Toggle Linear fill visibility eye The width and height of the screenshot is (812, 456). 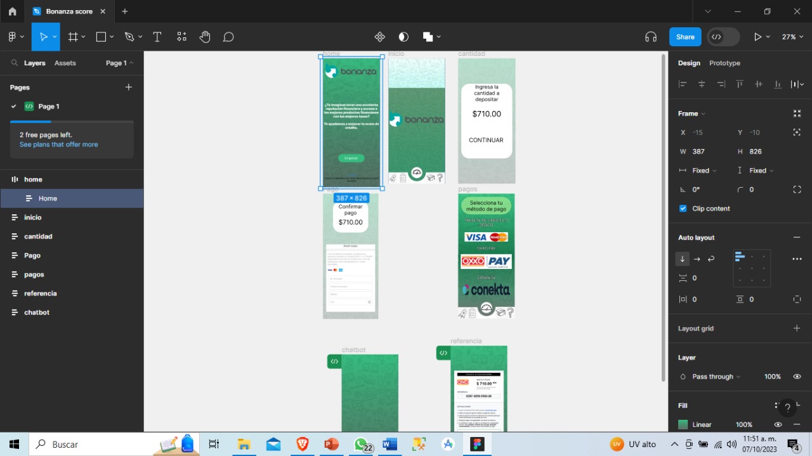778,424
